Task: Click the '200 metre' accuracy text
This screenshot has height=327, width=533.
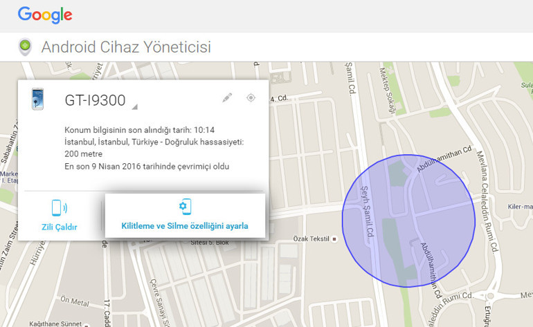Action: click(83, 154)
